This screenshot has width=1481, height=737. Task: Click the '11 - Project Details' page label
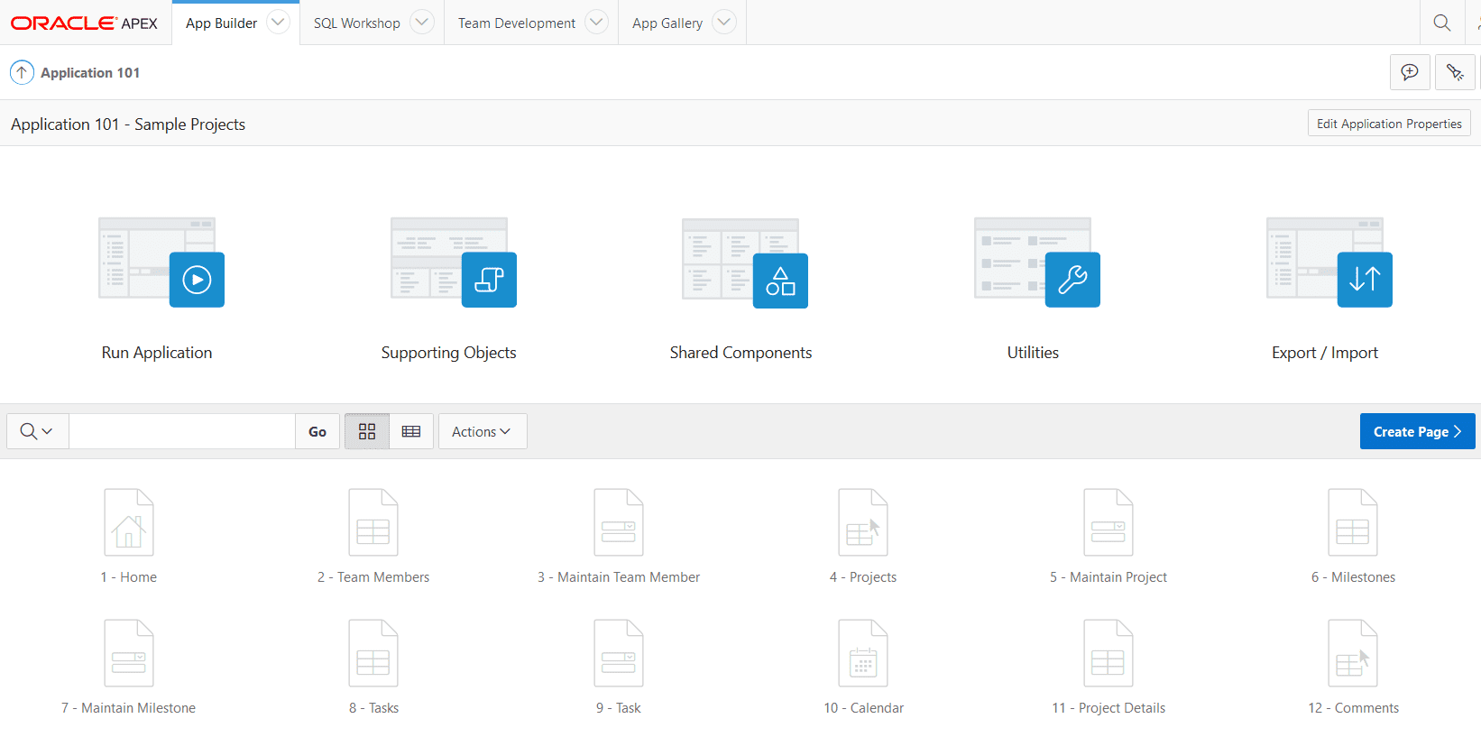click(x=1108, y=708)
